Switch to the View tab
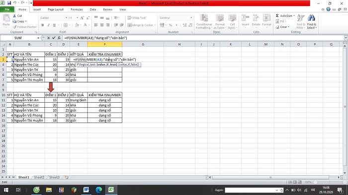Image resolution: width=348 pixels, height=195 pixels. [122, 9]
